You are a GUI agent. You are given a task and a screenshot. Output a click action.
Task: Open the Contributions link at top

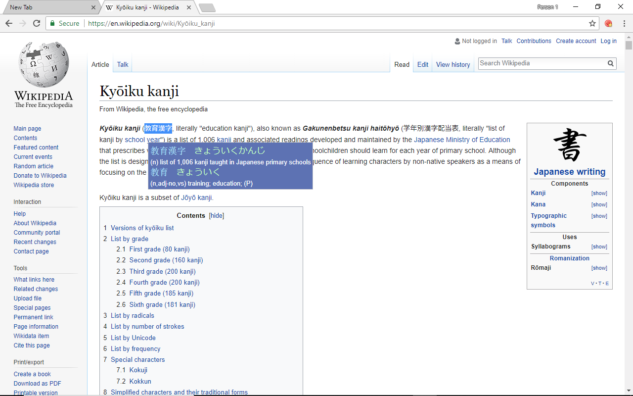click(x=534, y=41)
